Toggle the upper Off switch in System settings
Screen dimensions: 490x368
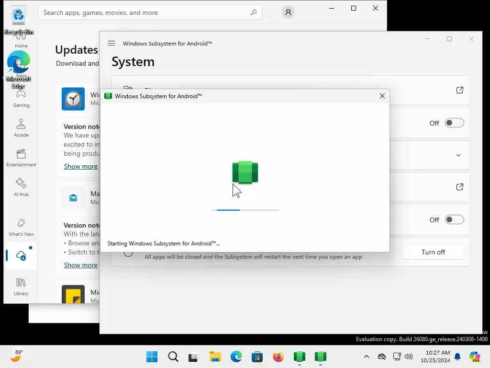point(455,123)
